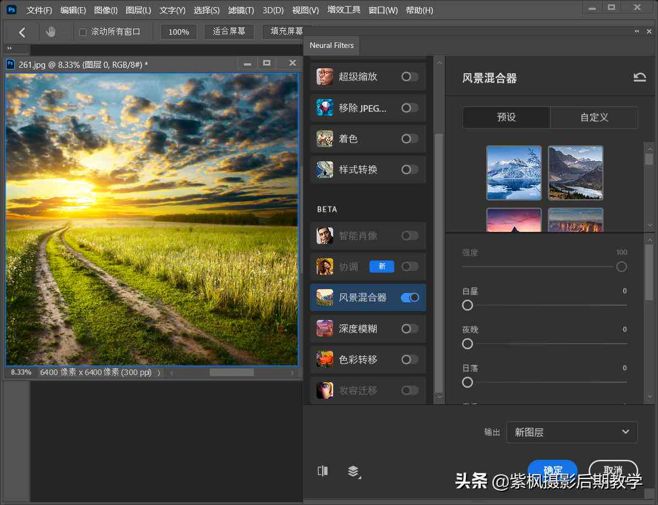
Task: Click the 取消 cancel button
Action: tap(613, 470)
